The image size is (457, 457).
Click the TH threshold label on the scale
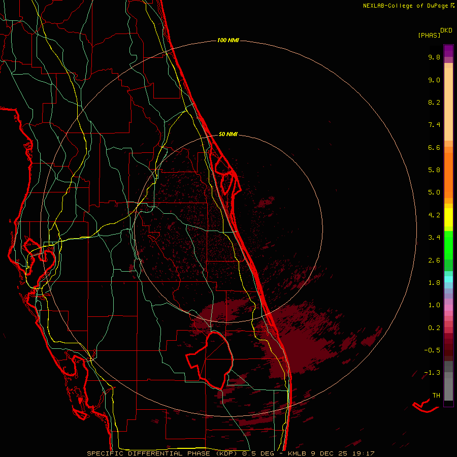[436, 396]
